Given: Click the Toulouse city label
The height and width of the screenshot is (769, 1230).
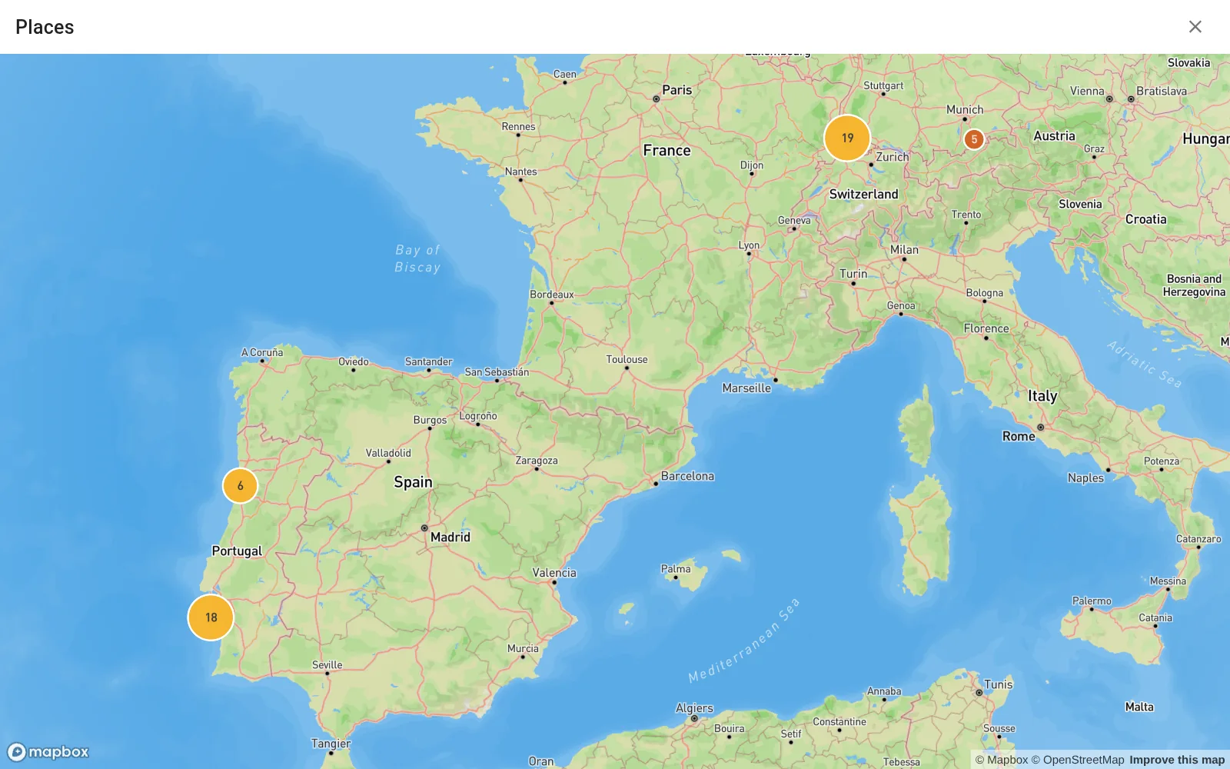Looking at the screenshot, I should tap(627, 359).
